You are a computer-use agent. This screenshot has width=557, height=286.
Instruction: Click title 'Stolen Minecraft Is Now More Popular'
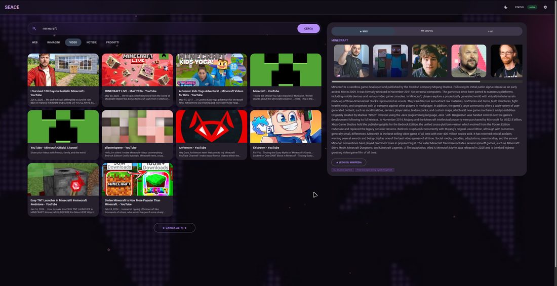(x=133, y=202)
